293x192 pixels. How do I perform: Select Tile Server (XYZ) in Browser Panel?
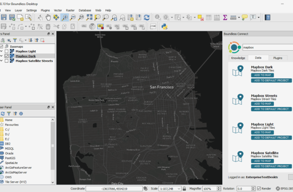[x=16, y=182]
